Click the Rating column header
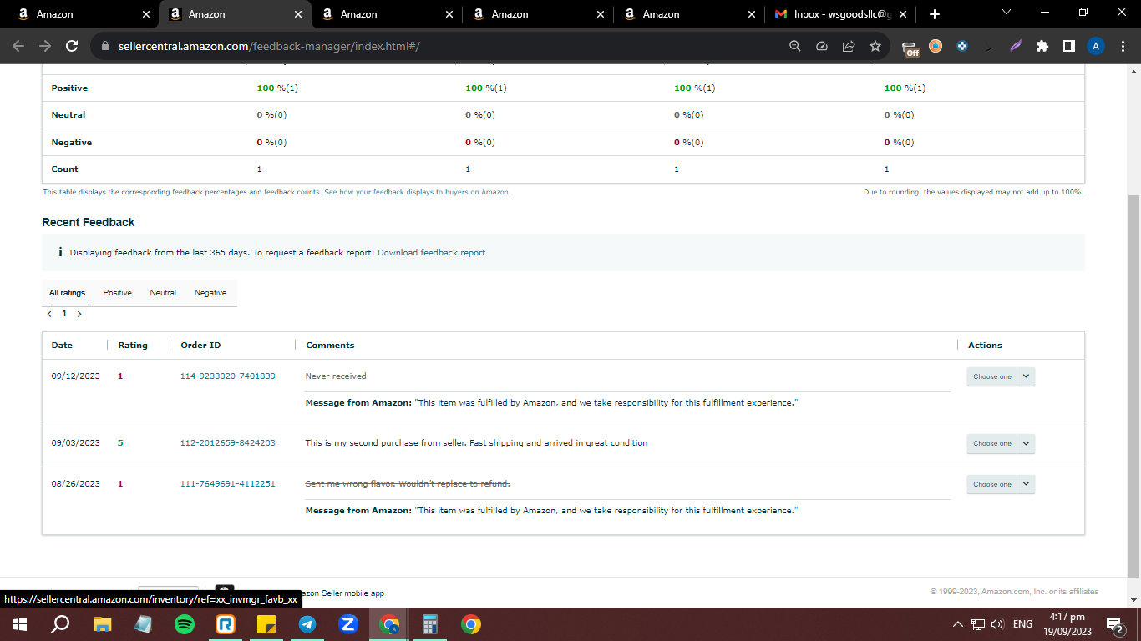Image resolution: width=1141 pixels, height=641 pixels. pyautogui.click(x=133, y=345)
